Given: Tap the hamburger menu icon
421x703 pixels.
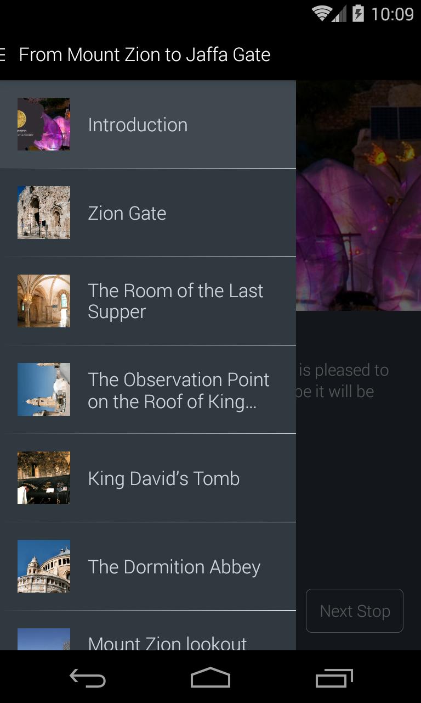Looking at the screenshot, I should tap(3, 55).
